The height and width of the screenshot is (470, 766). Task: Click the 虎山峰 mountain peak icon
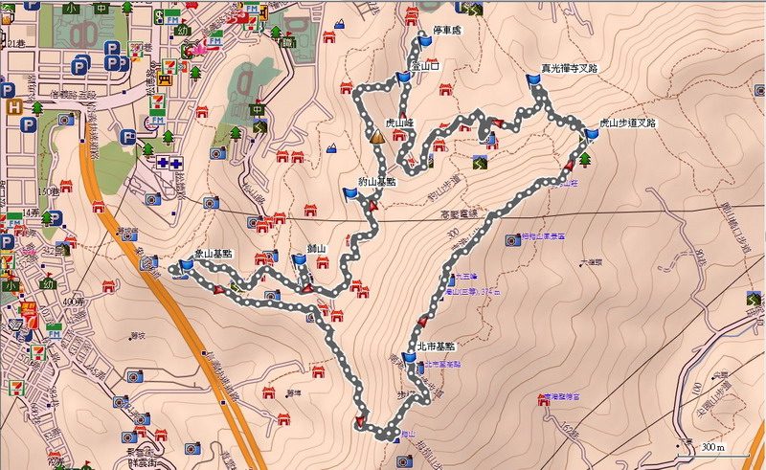point(377,137)
